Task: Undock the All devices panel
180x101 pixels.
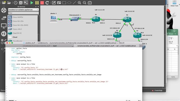Action: pos(36,7)
